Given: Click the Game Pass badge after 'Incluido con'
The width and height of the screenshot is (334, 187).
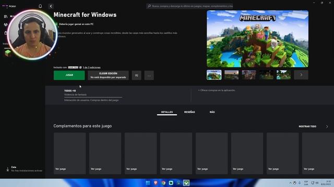Looking at the screenshot, I should (73, 68).
